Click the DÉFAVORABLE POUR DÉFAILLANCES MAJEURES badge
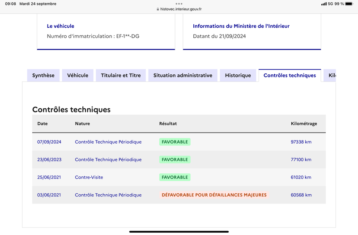The width and height of the screenshot is (358, 235). pos(214,195)
